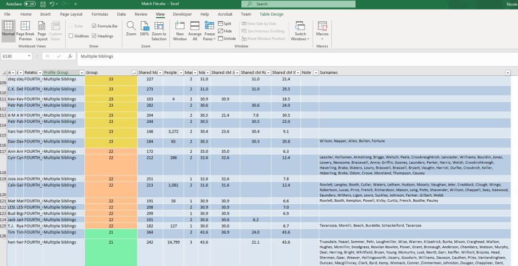Viewport: 518px width, 266px height.
Task: Open Customize Quick Access Toolbar dropdown
Action: click(x=76, y=4)
